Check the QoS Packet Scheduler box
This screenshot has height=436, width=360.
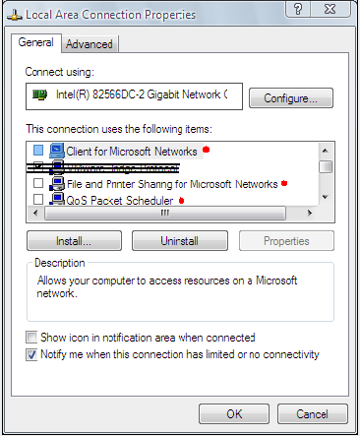click(38, 199)
